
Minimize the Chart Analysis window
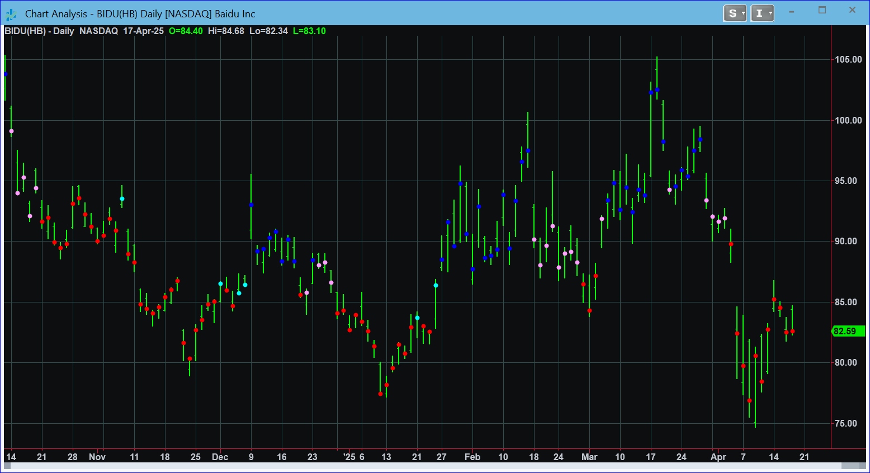coord(792,11)
